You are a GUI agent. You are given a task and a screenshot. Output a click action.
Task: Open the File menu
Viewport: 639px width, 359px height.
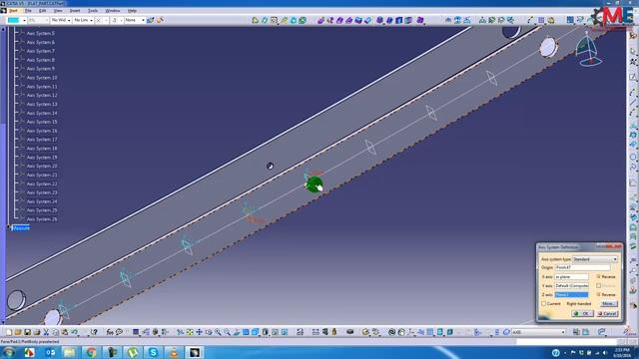[x=28, y=11]
